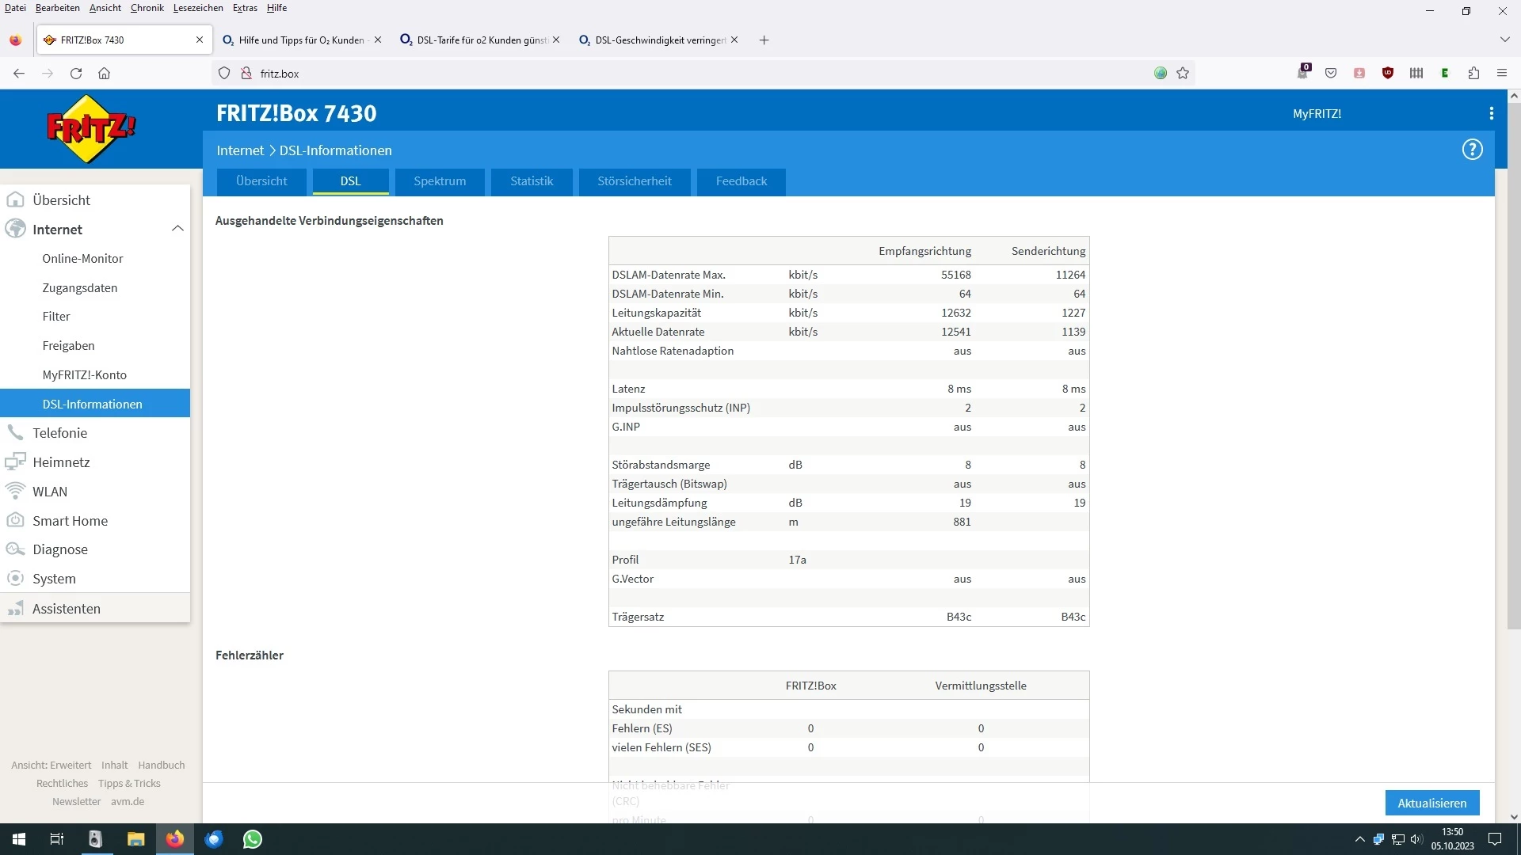Open the Lesezeichen menu
1521x855 pixels.
(x=198, y=8)
